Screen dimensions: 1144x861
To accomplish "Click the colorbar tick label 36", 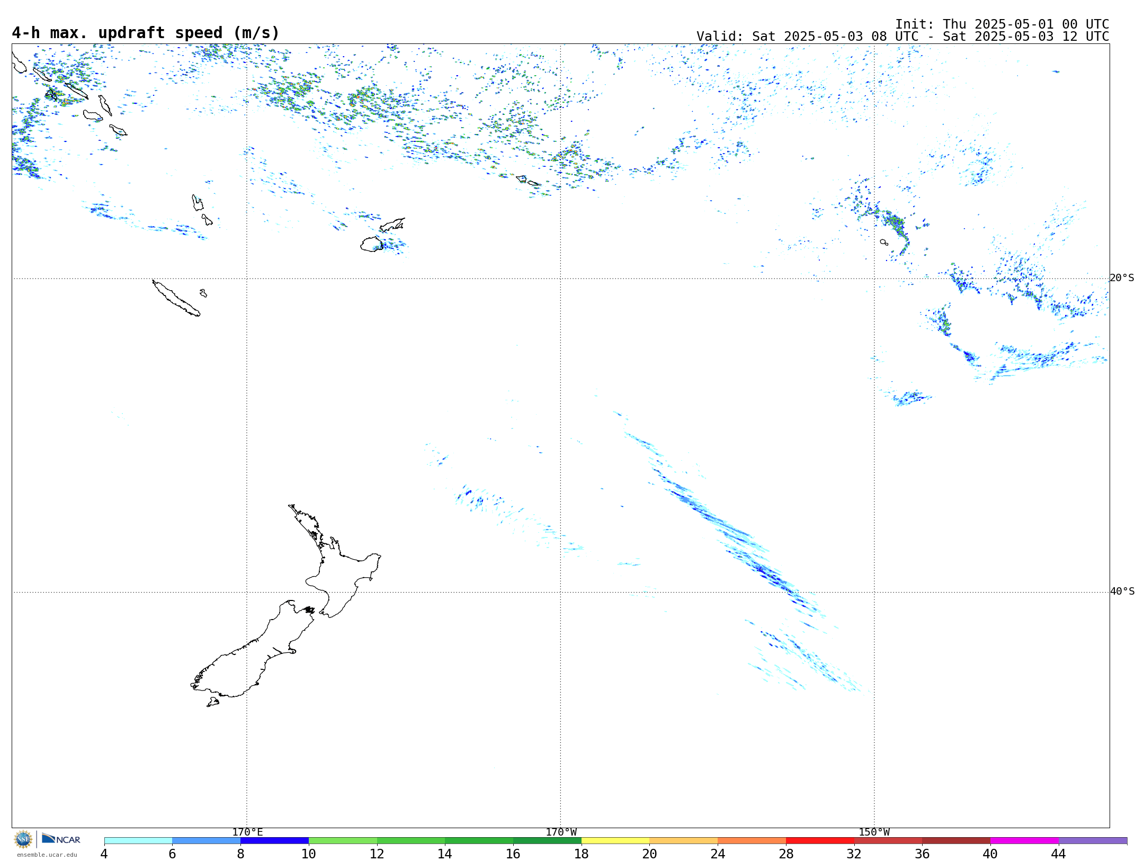I will pyautogui.click(x=923, y=854).
